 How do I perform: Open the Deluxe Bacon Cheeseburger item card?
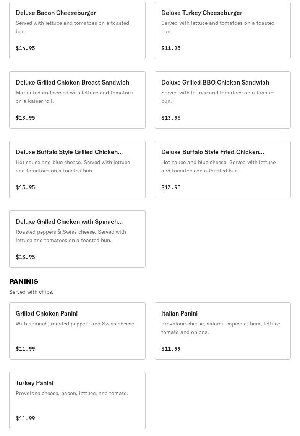[77, 30]
